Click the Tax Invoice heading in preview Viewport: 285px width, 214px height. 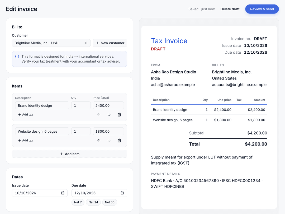(x=169, y=41)
